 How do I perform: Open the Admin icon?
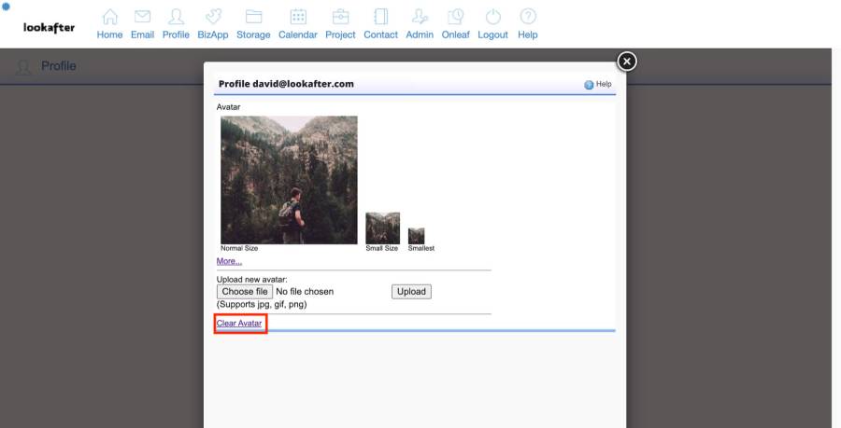tap(420, 18)
